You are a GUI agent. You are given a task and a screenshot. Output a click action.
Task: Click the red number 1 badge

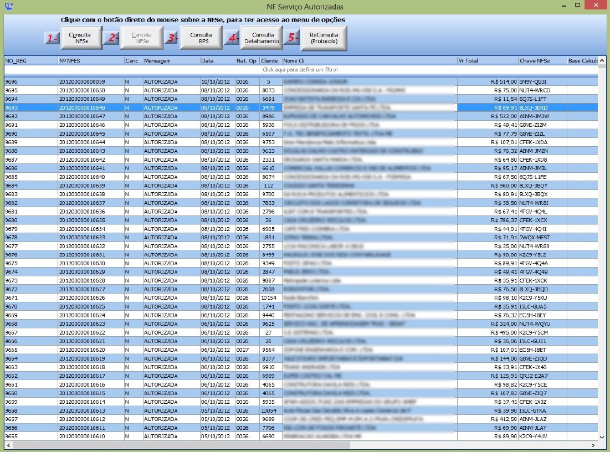[52, 38]
